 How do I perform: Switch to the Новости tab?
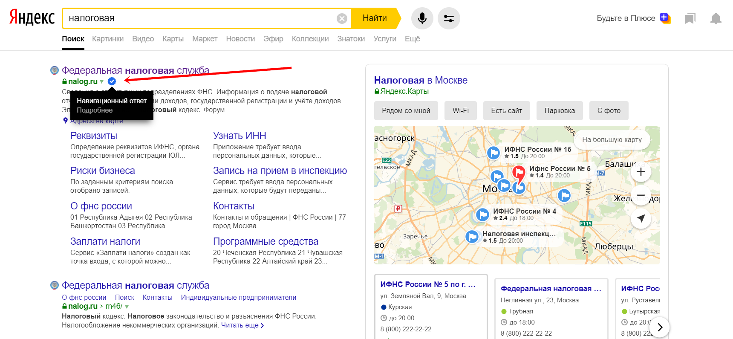point(240,39)
